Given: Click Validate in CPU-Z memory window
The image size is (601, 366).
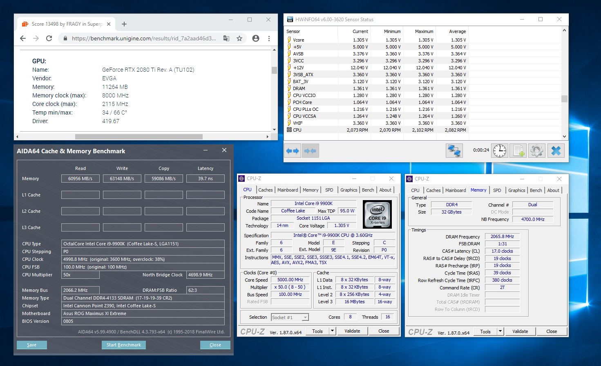Looking at the screenshot, I should tap(520, 331).
